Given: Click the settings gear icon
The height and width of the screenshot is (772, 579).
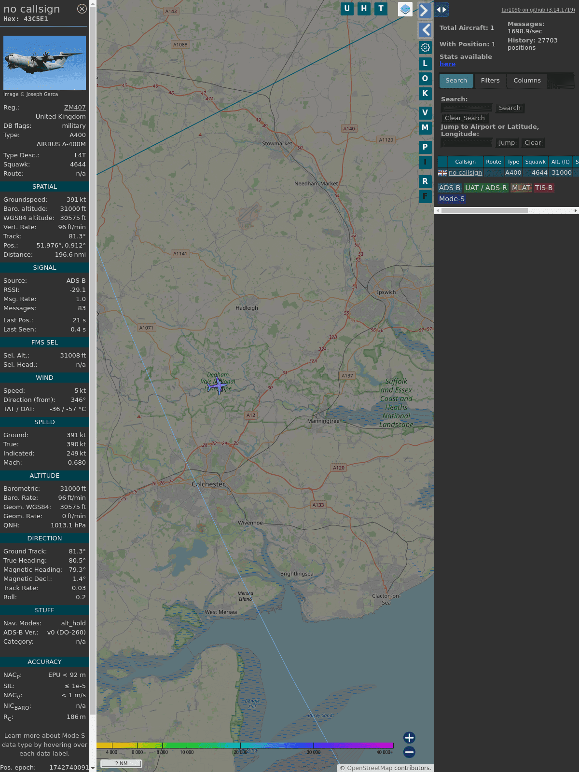Looking at the screenshot, I should [x=425, y=47].
